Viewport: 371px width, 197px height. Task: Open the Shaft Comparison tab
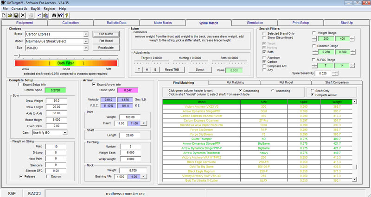[337, 82]
